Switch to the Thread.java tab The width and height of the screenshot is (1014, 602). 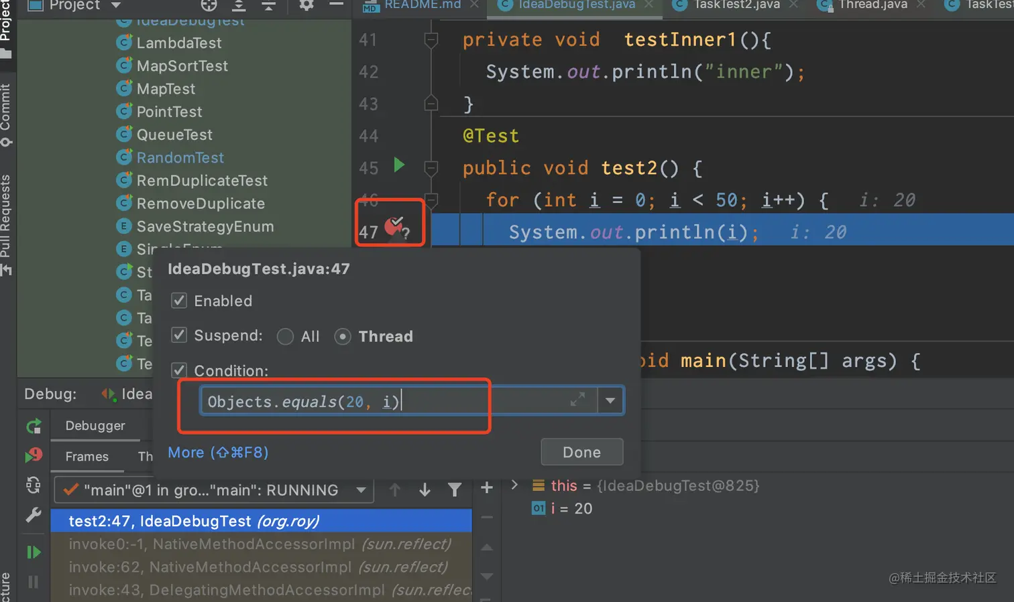[872, 5]
